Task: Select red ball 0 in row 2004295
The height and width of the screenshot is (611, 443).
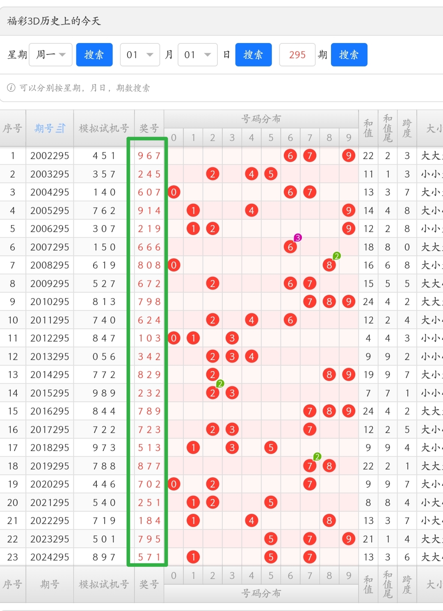Action: click(x=174, y=192)
